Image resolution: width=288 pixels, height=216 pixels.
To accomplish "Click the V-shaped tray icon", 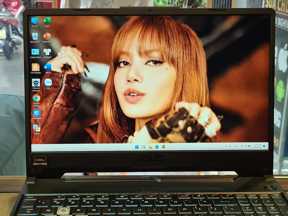I will 230,146.
